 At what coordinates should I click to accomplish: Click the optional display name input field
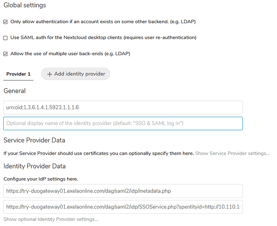(x=123, y=123)
